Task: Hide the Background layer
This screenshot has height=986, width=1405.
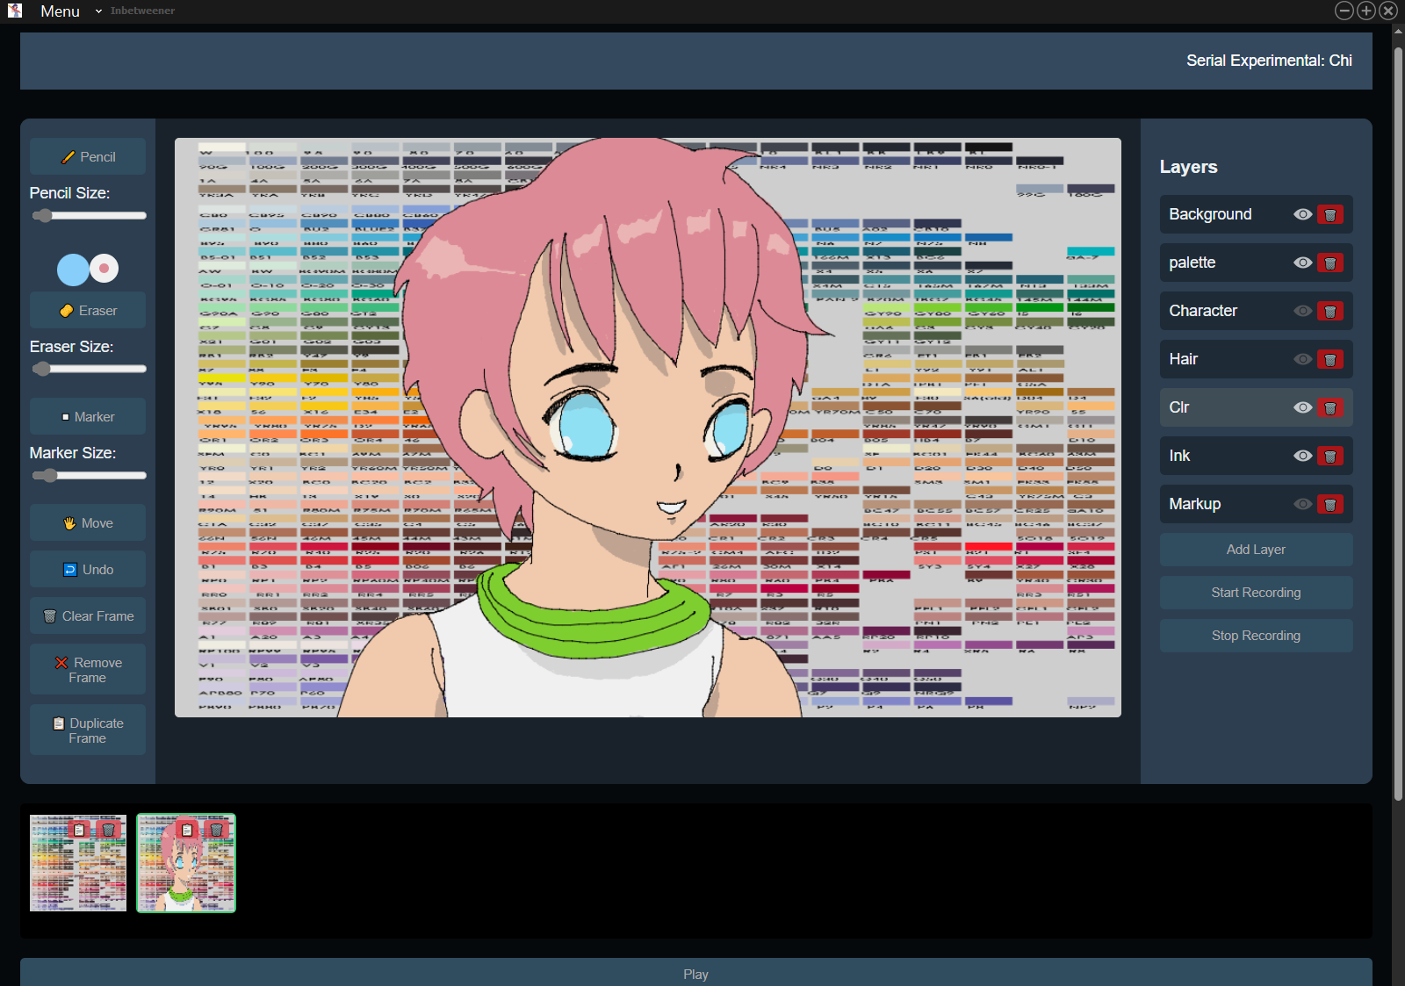Action: (1303, 214)
